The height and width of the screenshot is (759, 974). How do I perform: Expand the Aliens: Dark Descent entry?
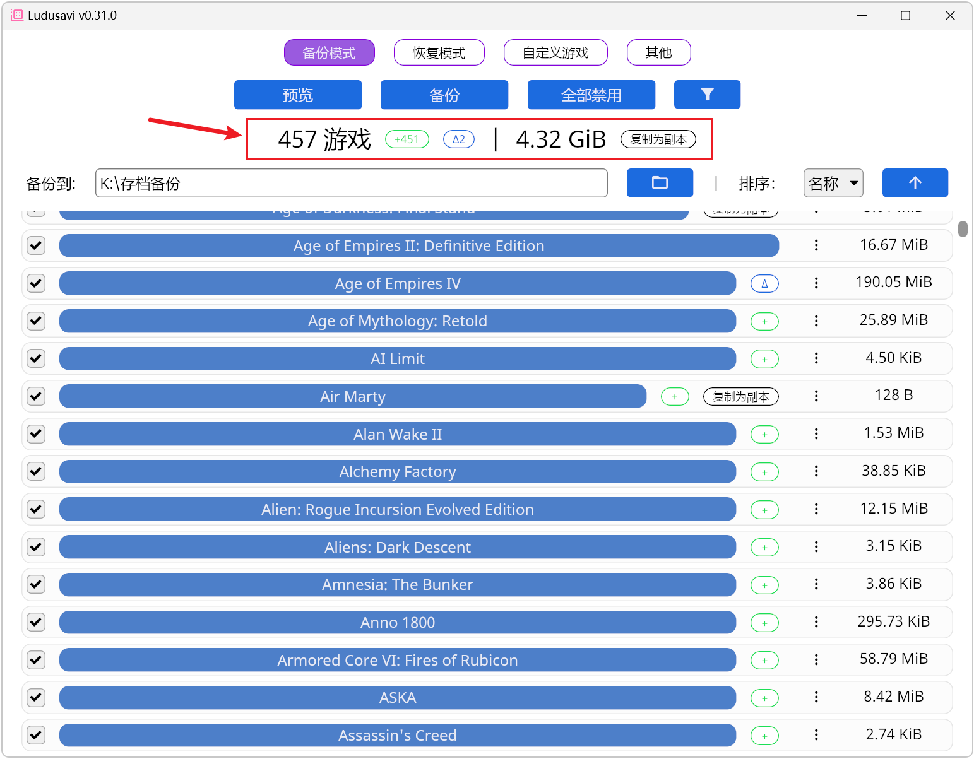[398, 547]
